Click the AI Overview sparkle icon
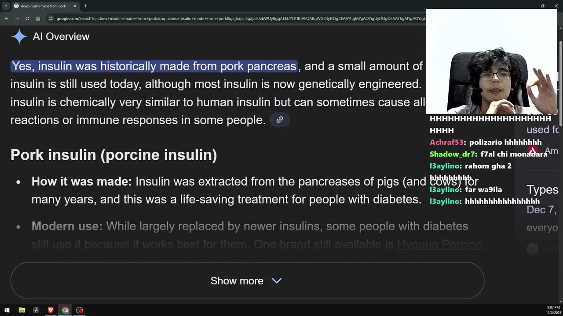 19,36
